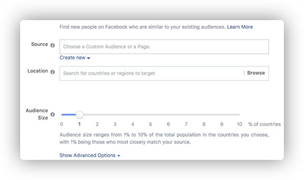Set audience size to 3 on scale
The height and width of the screenshot is (180, 304).
point(115,124)
